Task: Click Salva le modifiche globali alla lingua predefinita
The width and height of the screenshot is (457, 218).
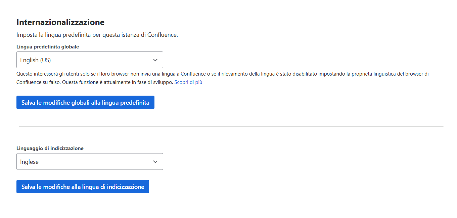Action: pyautogui.click(x=85, y=103)
